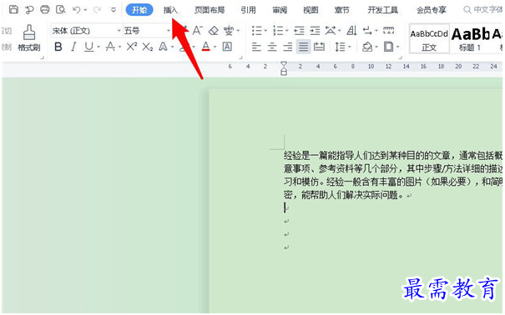Click the Format Painter (格式刷) brush
The height and width of the screenshot is (315, 505).
click(x=29, y=38)
